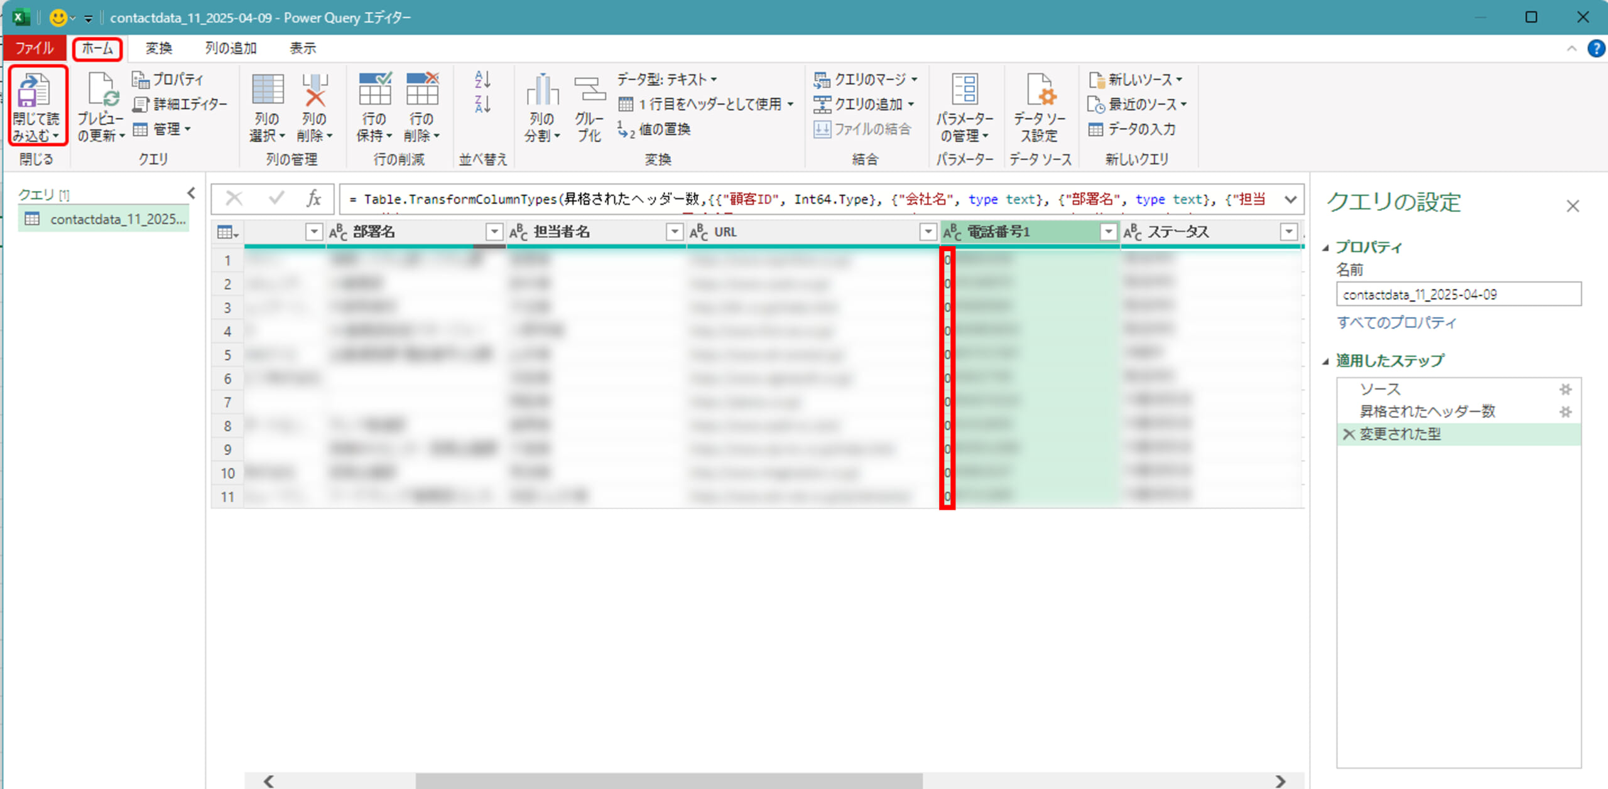The height and width of the screenshot is (789, 1608).
Task: Collapse the Properties (プロパティ) section triangle
Action: click(x=1326, y=248)
